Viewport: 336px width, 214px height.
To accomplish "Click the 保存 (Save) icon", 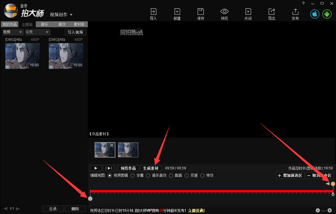I will pyautogui.click(x=201, y=12).
